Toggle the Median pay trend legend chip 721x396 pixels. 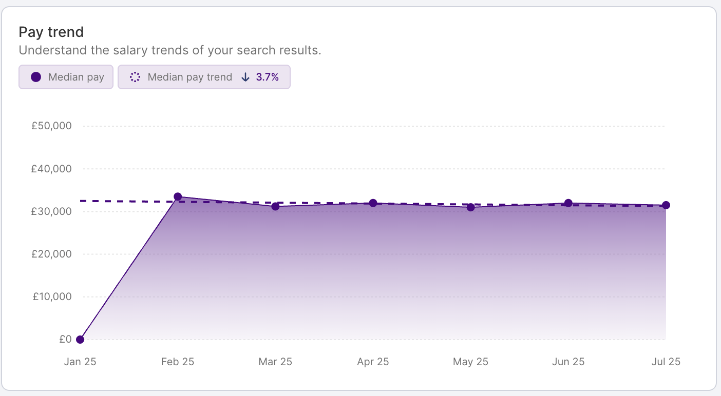click(204, 77)
